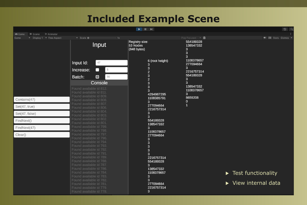Click the Set(47, true) button

click(42, 107)
